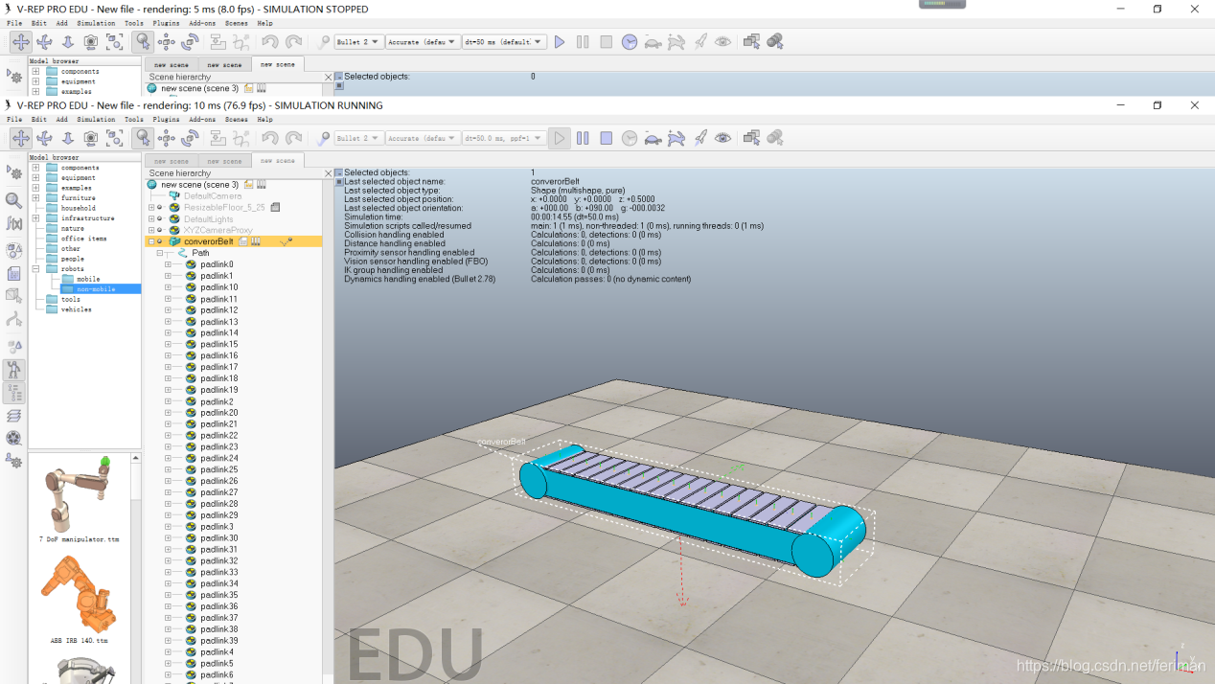Viewport: 1215px width, 684px height.
Task: Select padlink15 in scene hierarchy
Action: 218,344
